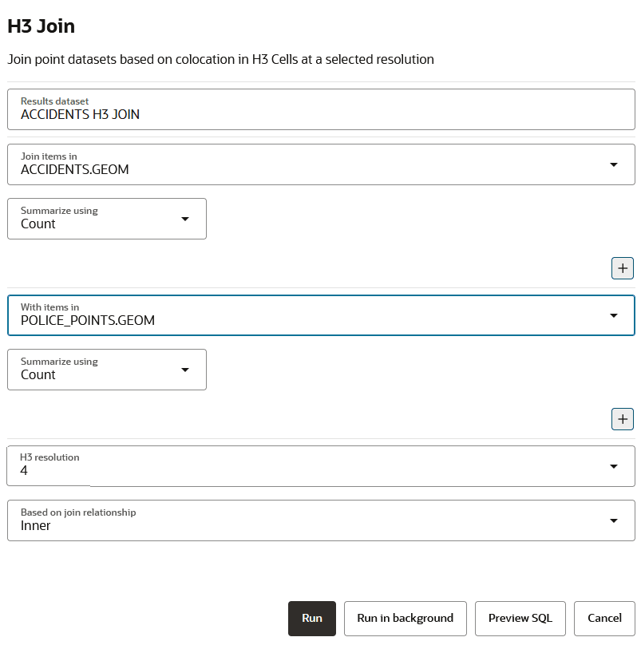The width and height of the screenshot is (641, 645).
Task: Click the H3 resolution dropdown arrow
Action: (x=613, y=466)
